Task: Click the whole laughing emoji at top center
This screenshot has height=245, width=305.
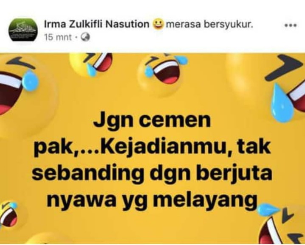Action: (162, 75)
